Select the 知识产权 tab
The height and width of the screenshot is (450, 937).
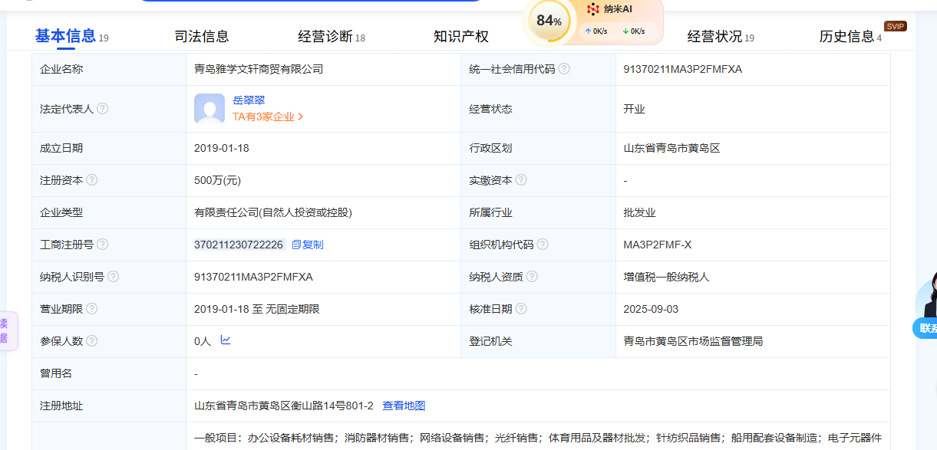coord(460,37)
